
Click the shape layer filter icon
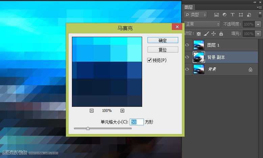[x=241, y=15]
